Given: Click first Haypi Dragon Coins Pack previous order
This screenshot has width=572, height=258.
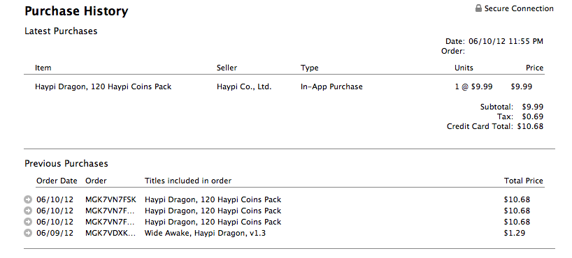Looking at the screenshot, I should [213, 199].
